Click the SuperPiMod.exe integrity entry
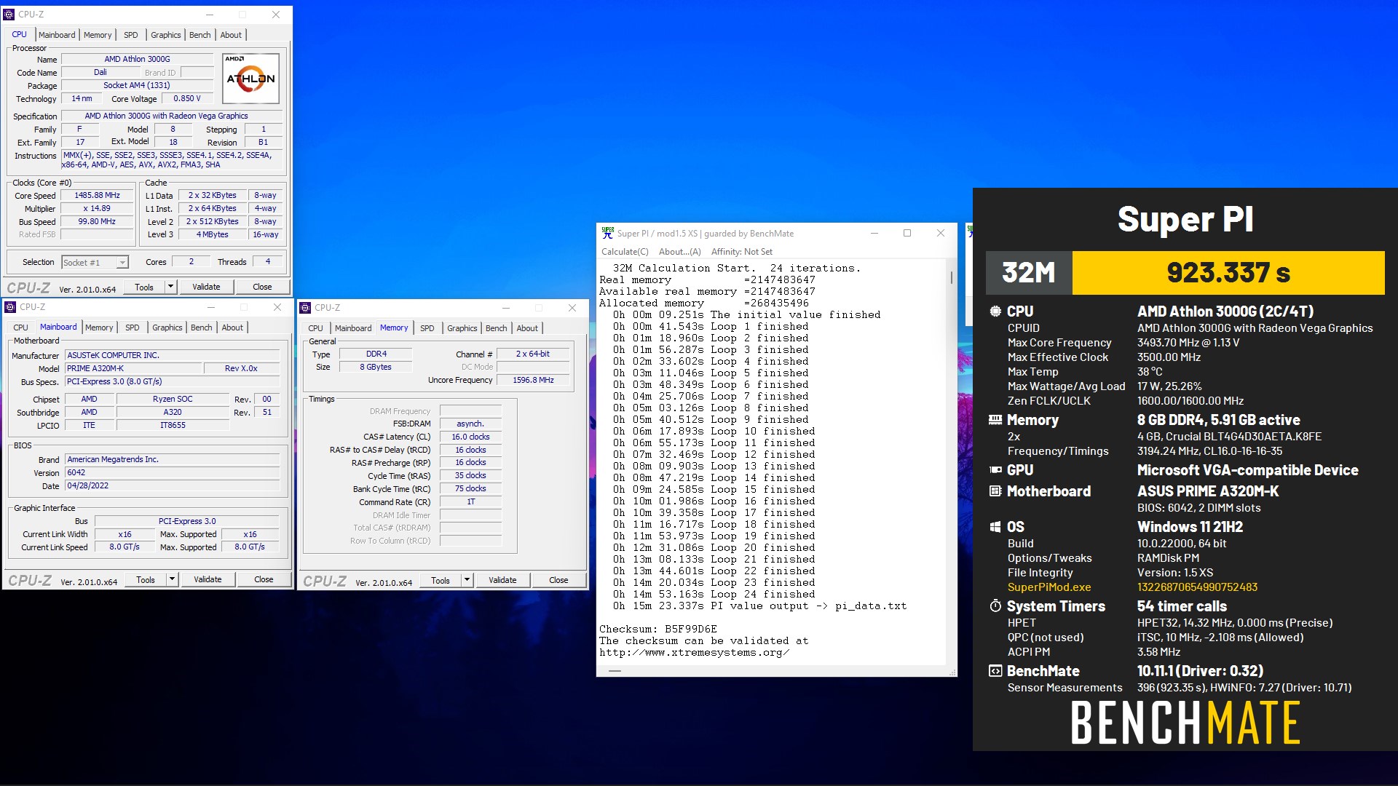The height and width of the screenshot is (786, 1398). pyautogui.click(x=1049, y=587)
